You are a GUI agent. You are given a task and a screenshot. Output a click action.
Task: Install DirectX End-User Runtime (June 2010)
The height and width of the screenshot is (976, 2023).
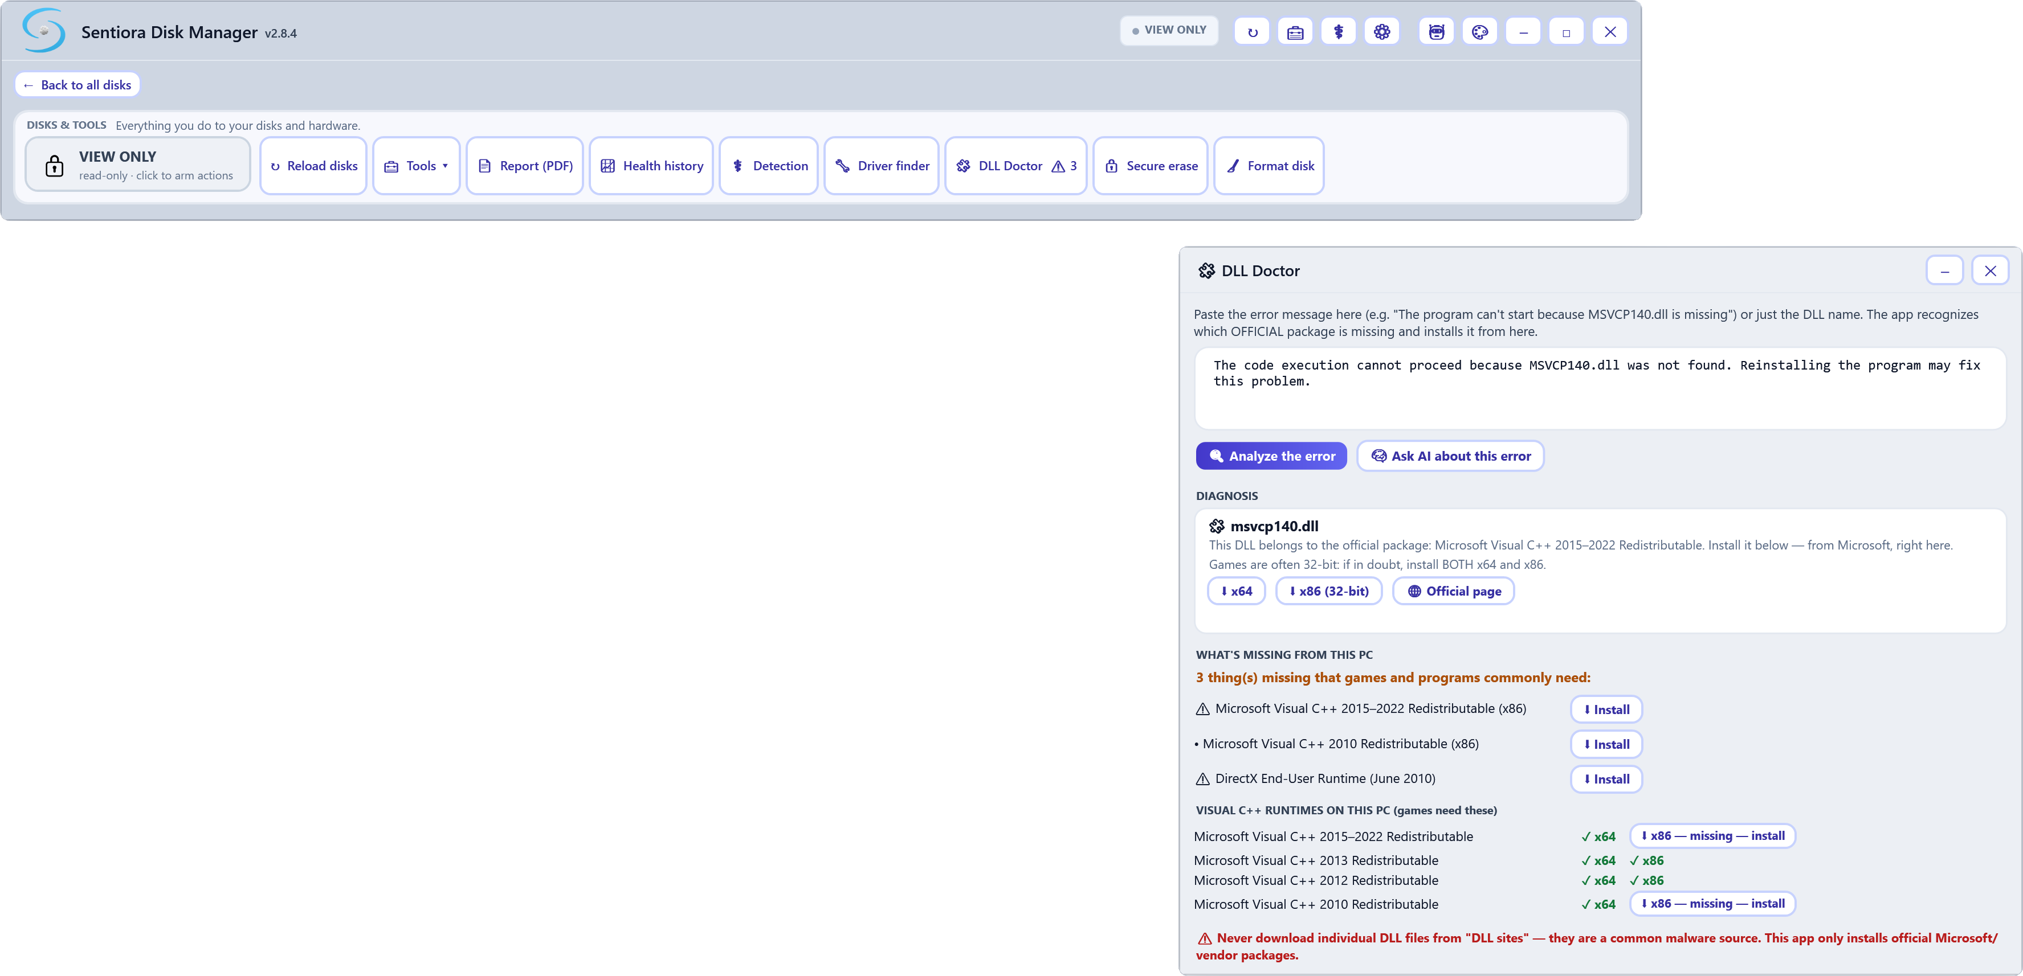[1606, 779]
